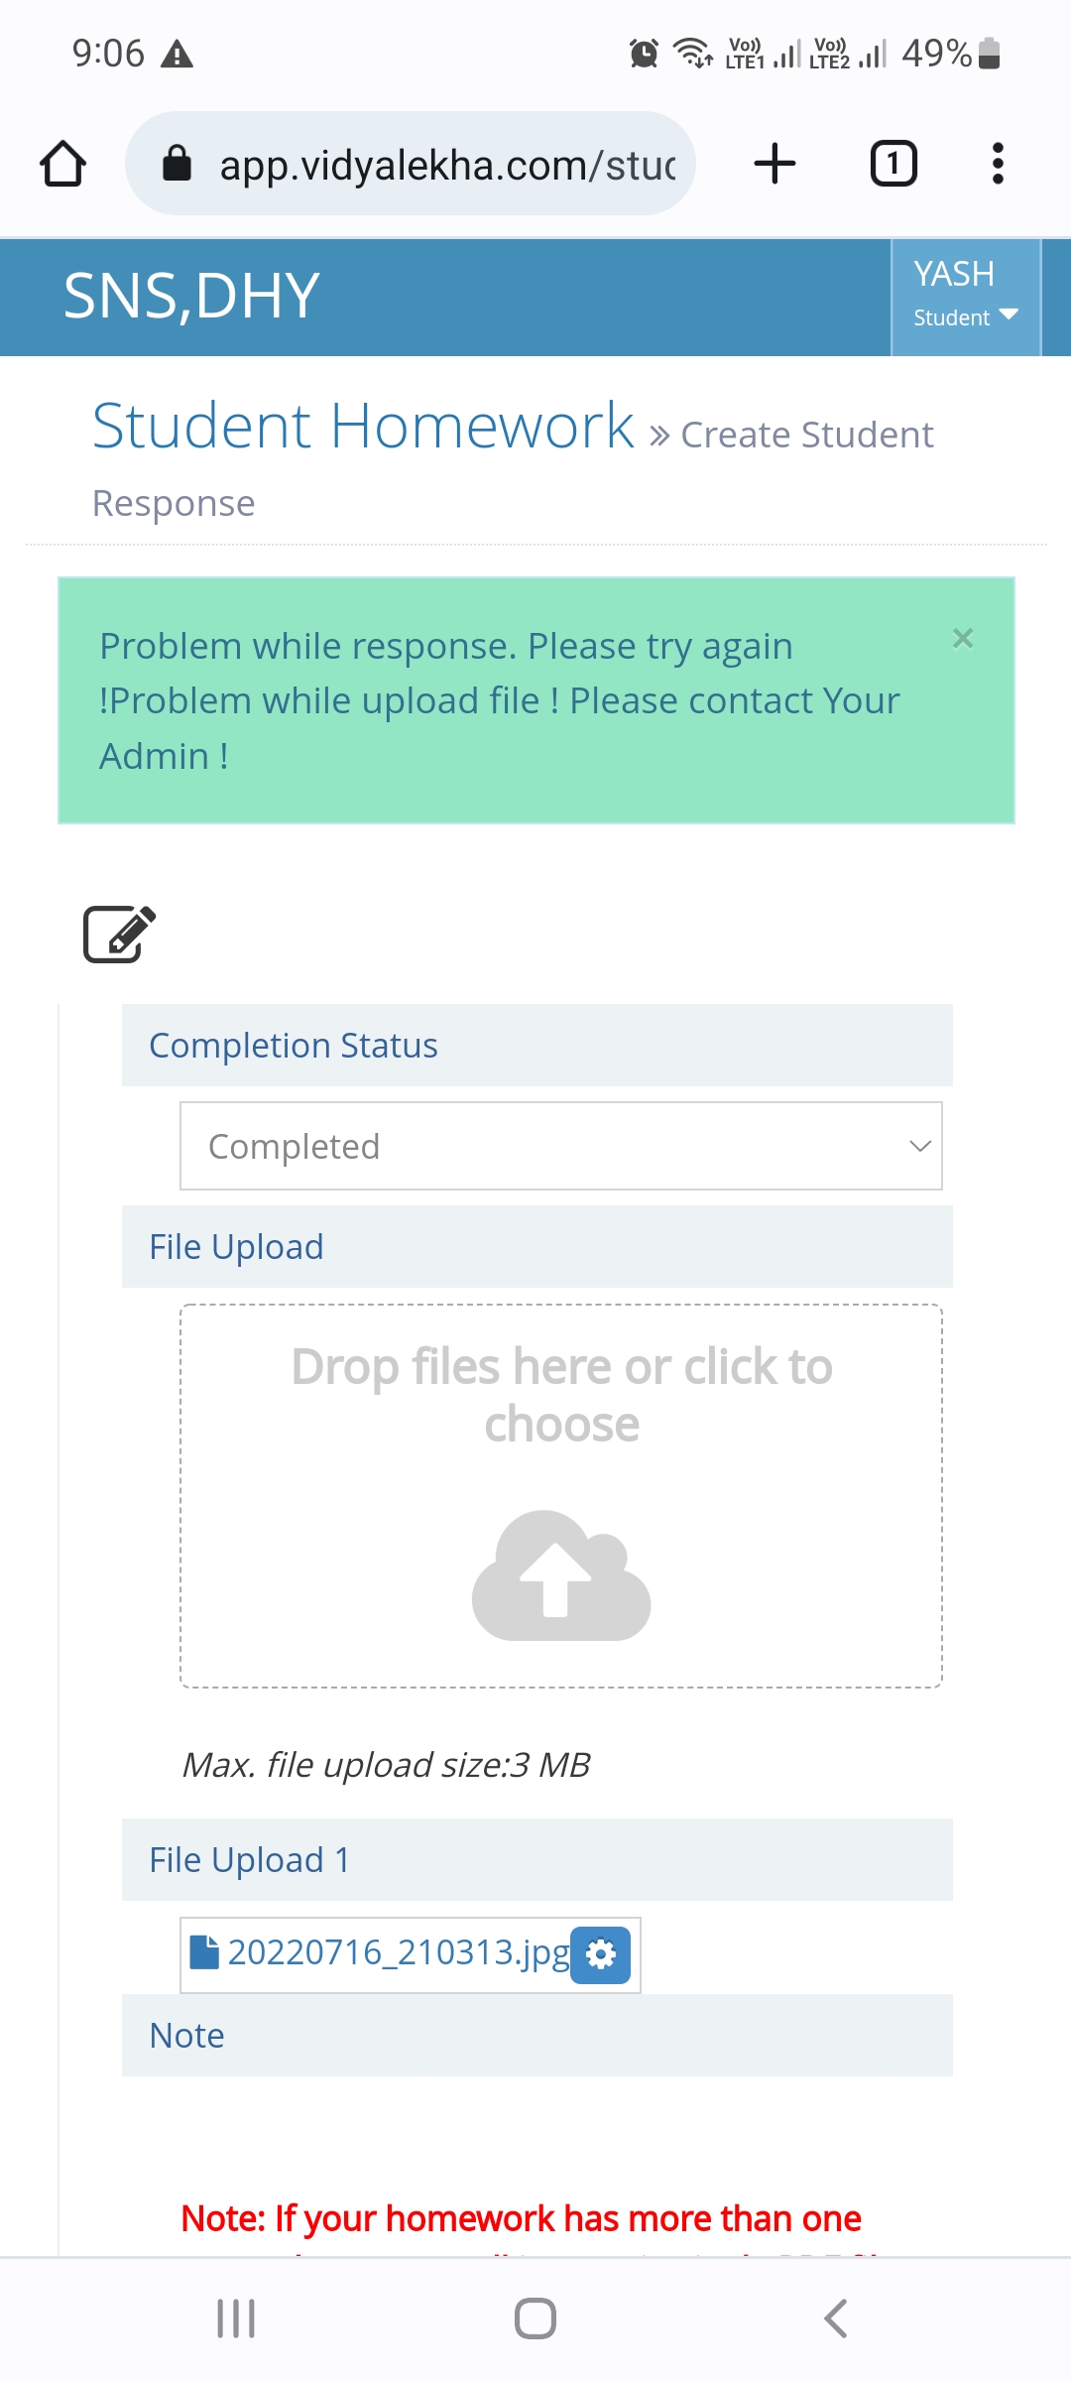Open Android recent apps button
The width and height of the screenshot is (1071, 2381).
(236, 2318)
